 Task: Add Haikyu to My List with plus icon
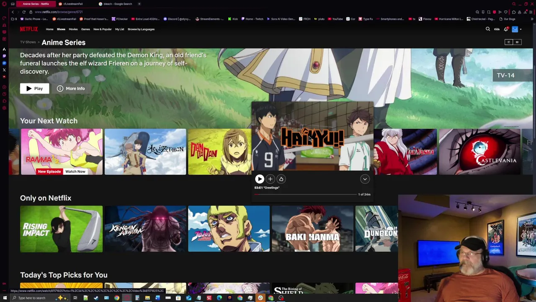click(270, 179)
